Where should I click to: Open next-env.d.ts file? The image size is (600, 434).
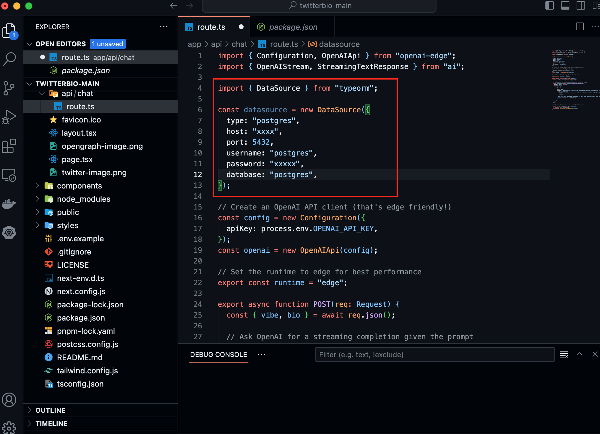click(x=100, y=278)
